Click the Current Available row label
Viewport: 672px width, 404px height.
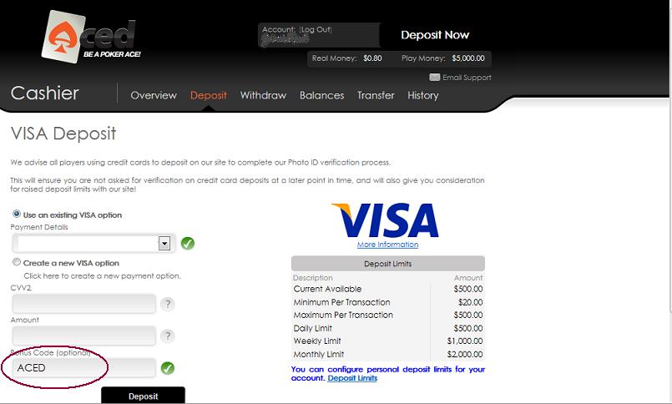pyautogui.click(x=327, y=289)
